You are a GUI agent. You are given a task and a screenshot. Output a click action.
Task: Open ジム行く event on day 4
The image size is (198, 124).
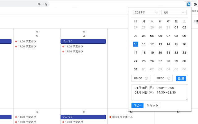[83, 41]
